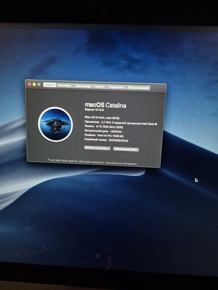Click the Загрузочный диск label

pyautogui.click(x=96, y=131)
